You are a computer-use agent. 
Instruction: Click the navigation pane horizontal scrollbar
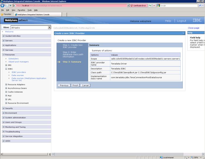[x=26, y=154]
